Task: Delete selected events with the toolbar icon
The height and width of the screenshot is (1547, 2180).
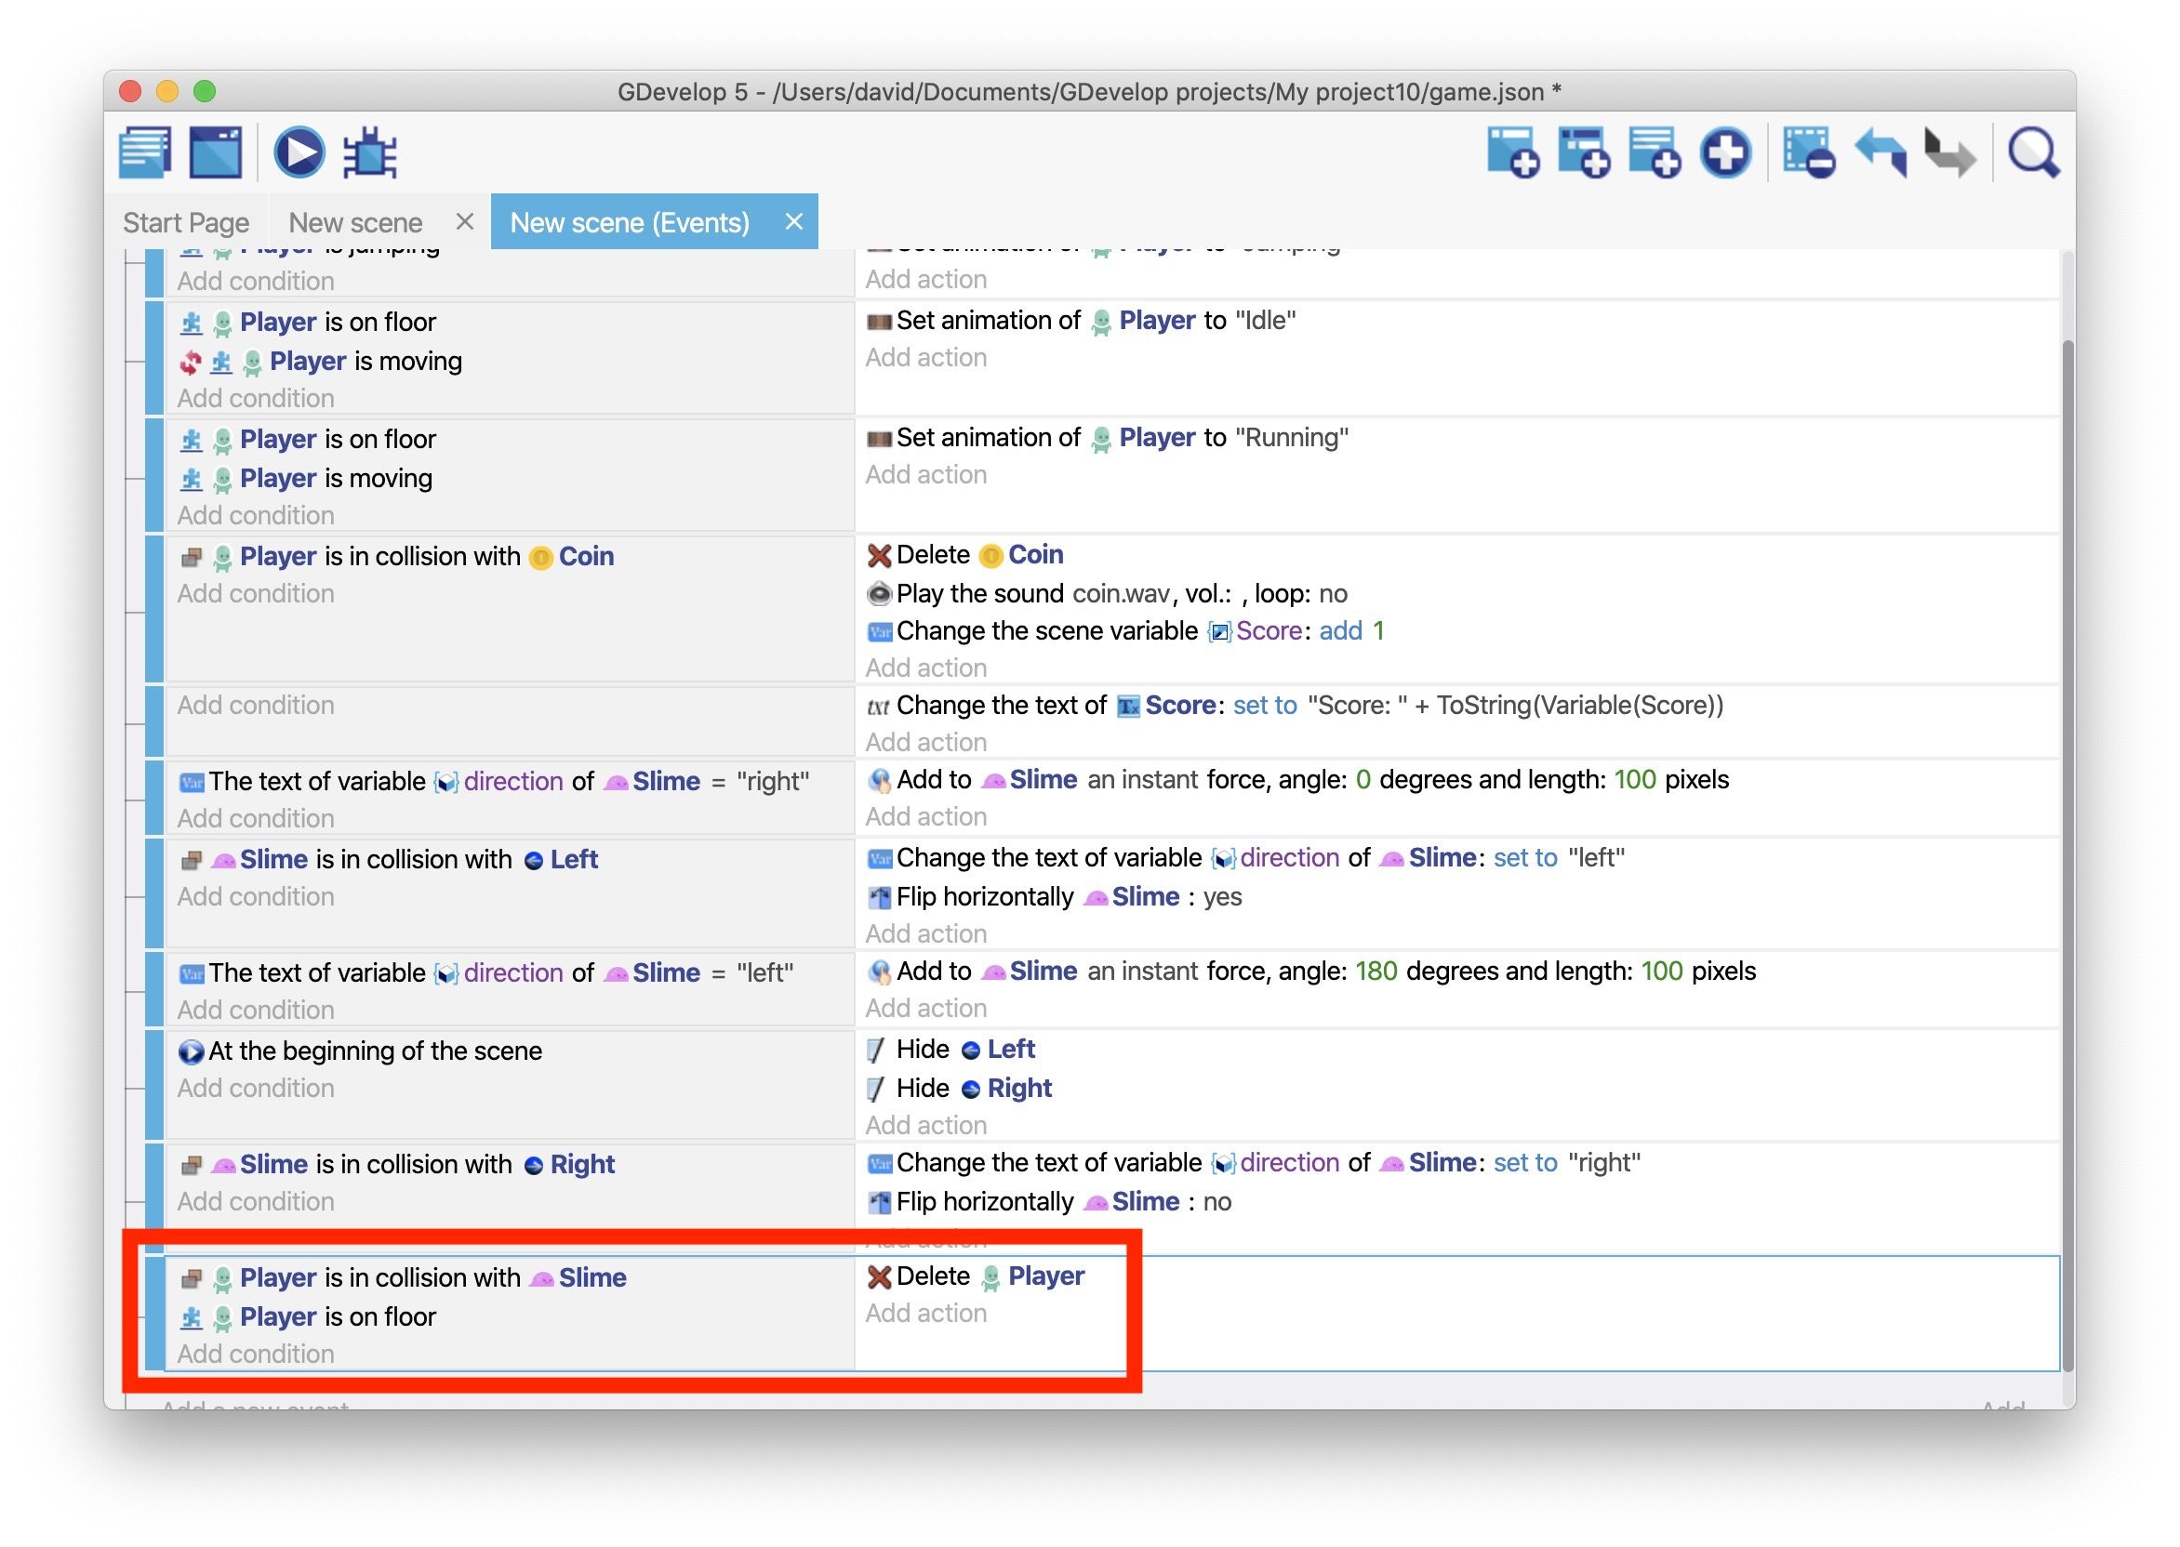Action: point(1808,152)
